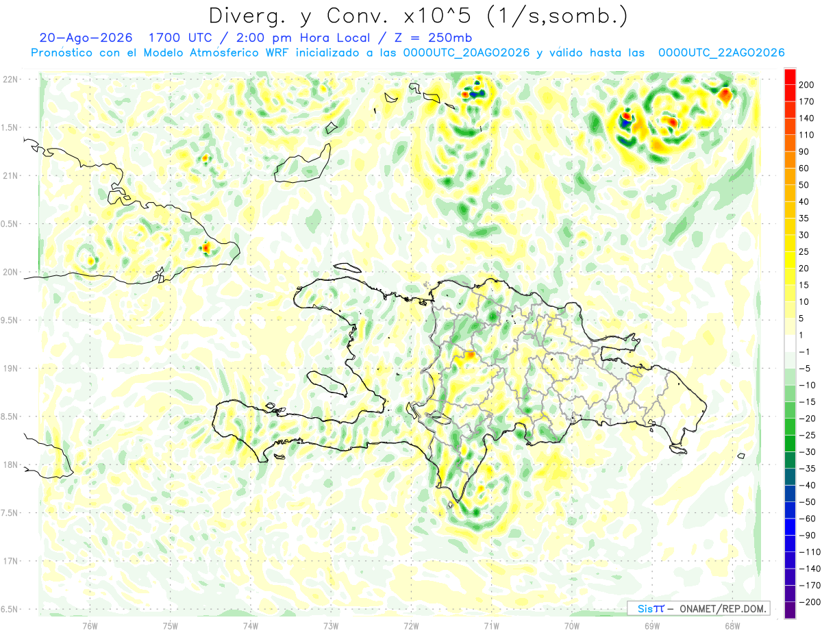
Task: Click the colorbar value '-140'
Action: (x=811, y=569)
